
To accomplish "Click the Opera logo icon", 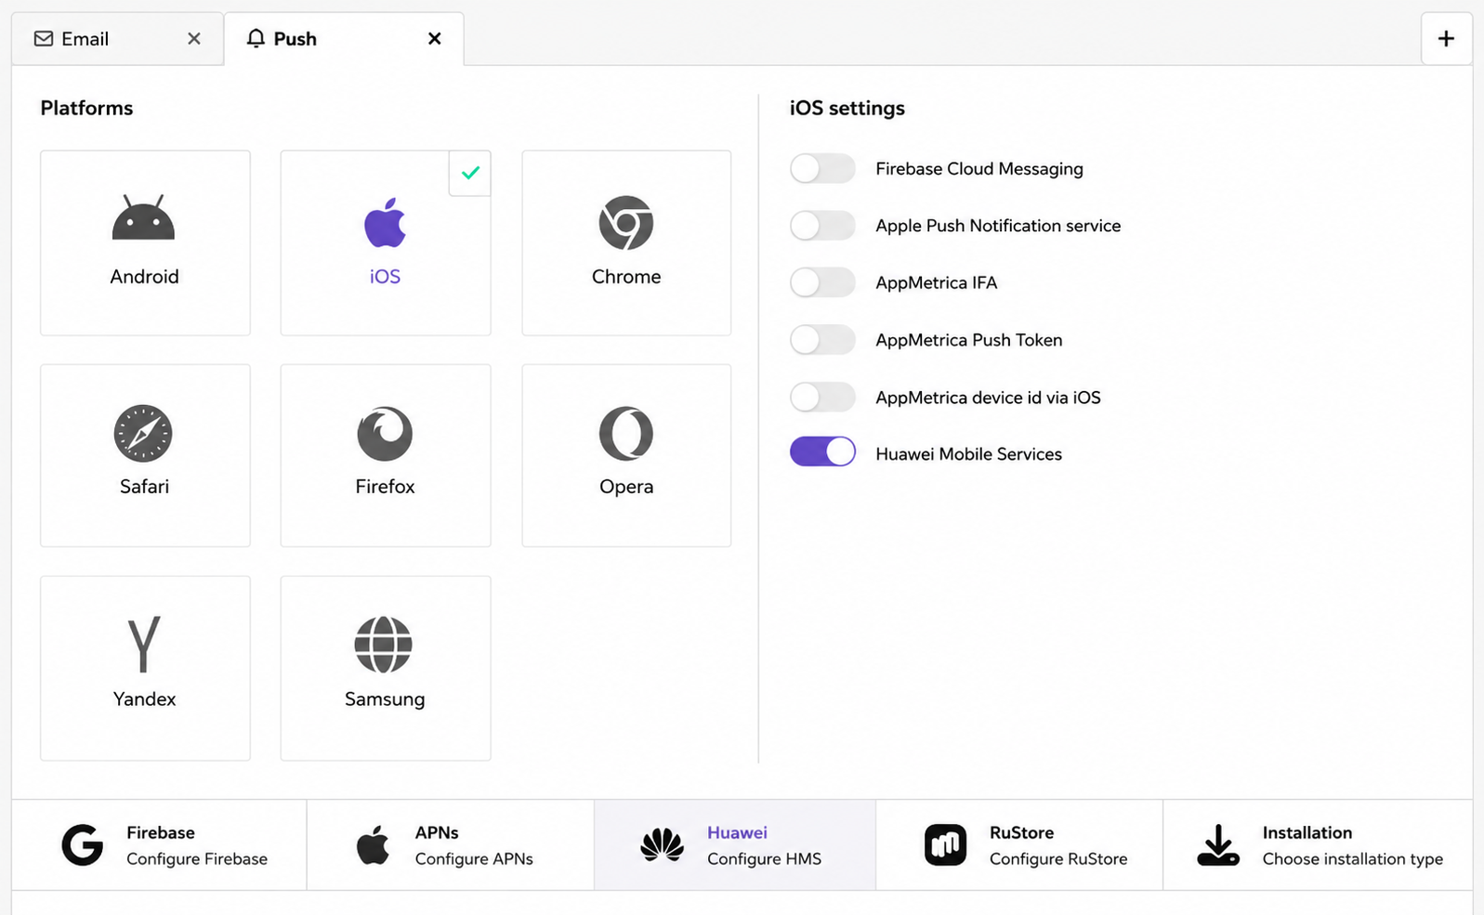I will (x=625, y=433).
